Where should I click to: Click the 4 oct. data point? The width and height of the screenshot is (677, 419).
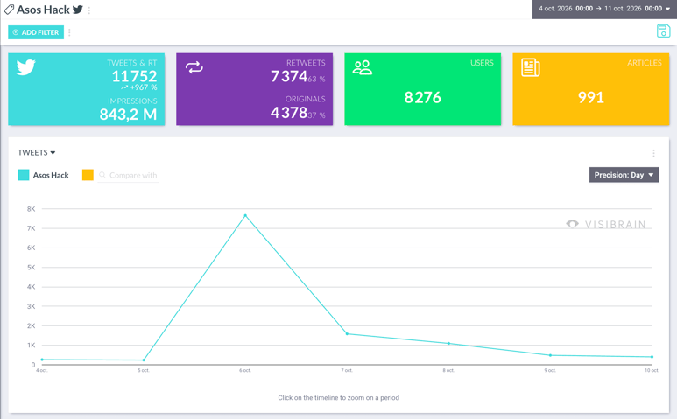[x=42, y=360]
